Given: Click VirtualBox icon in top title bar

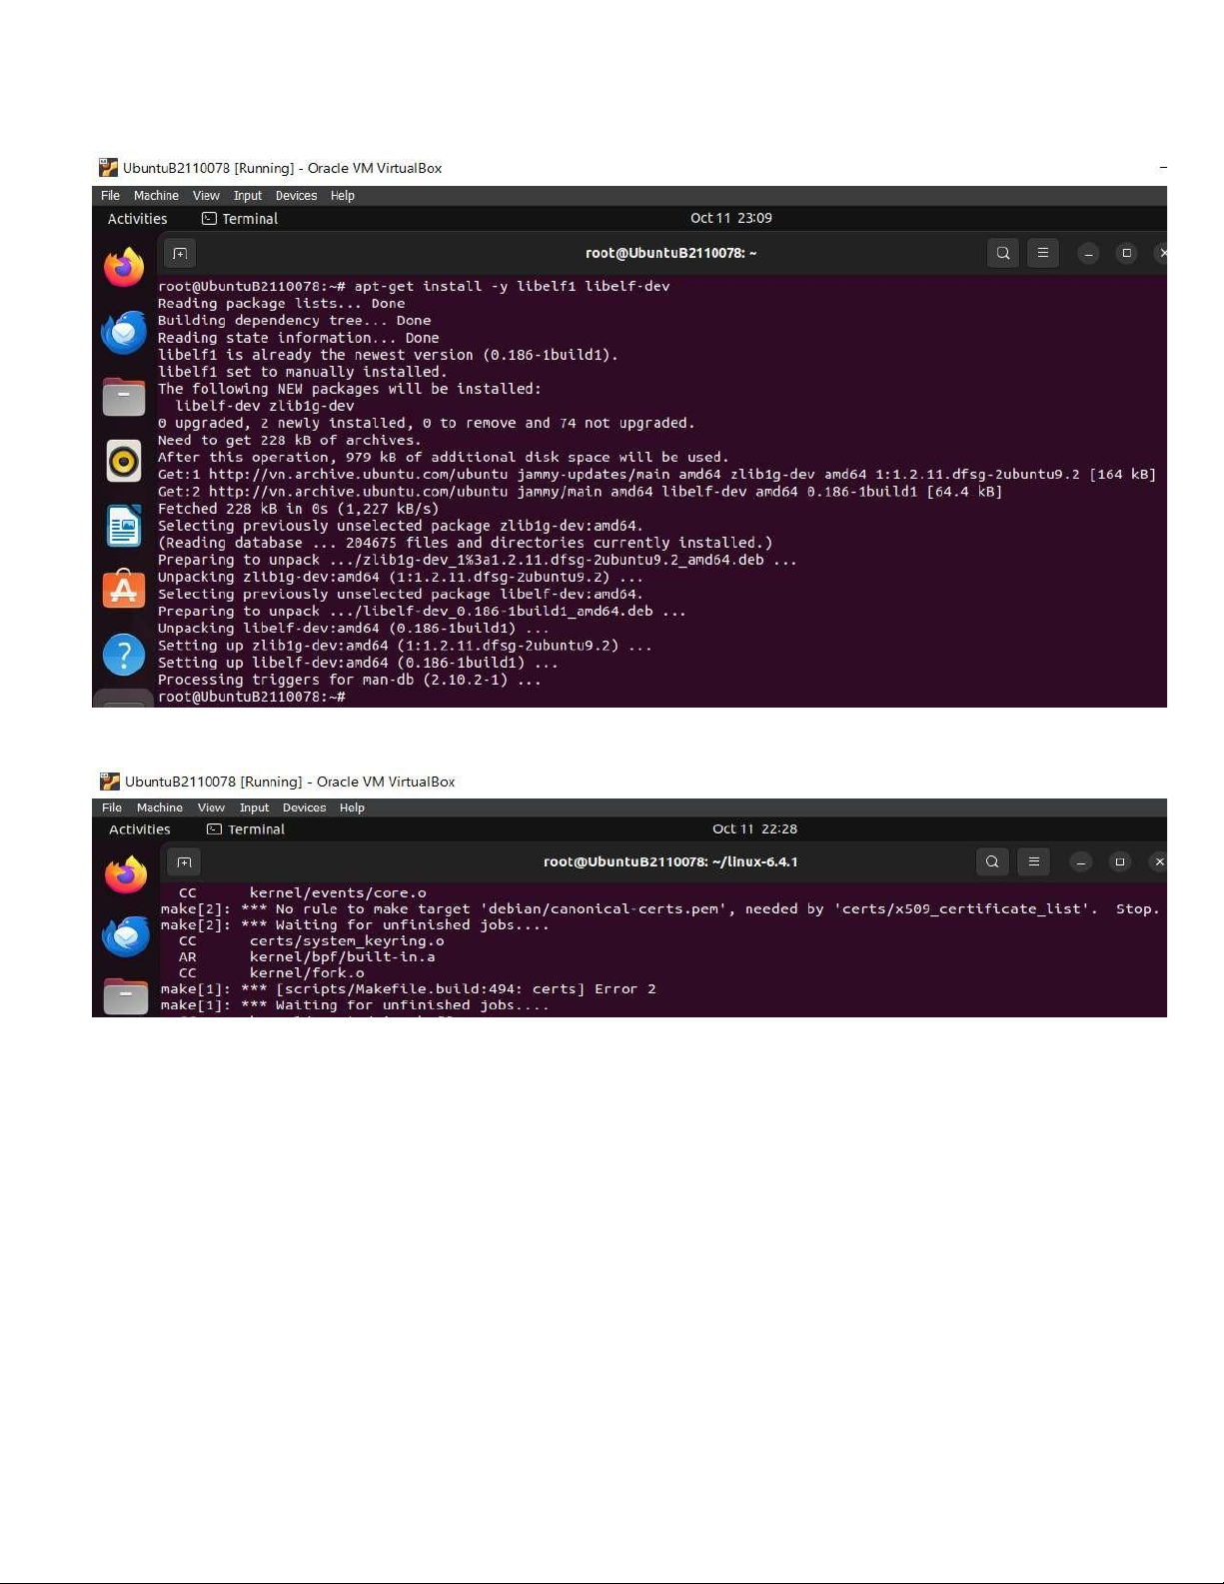Looking at the screenshot, I should click(108, 168).
